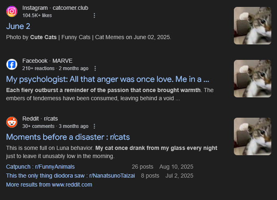
Task: Click the 'Instagram · catcorner.club' source label
Action: coord(55,8)
